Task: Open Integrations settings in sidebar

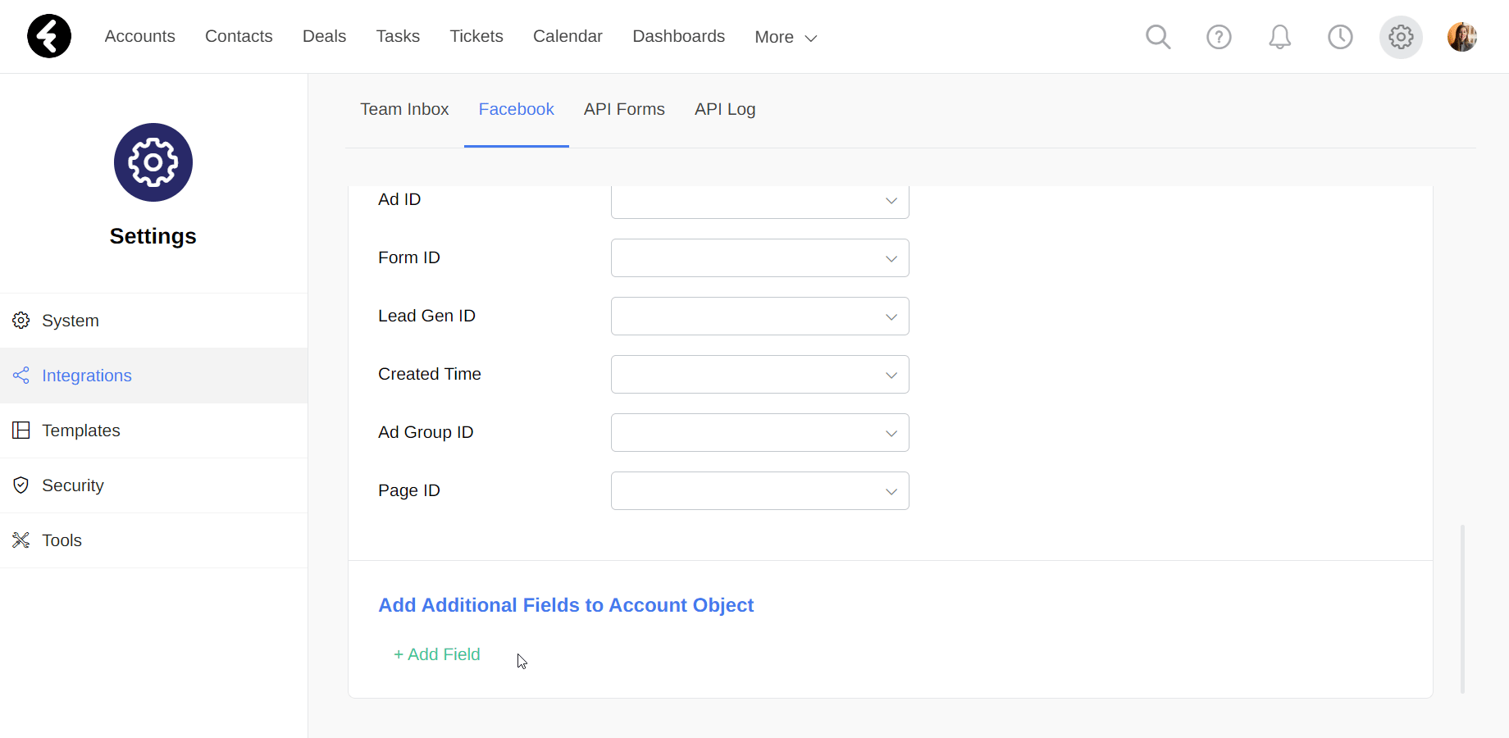Action: pos(153,376)
